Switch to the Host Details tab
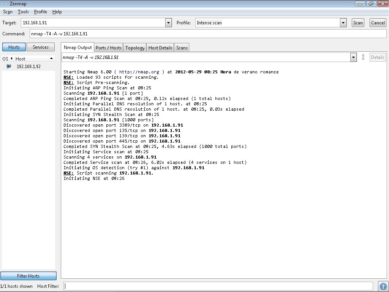 pos(160,48)
